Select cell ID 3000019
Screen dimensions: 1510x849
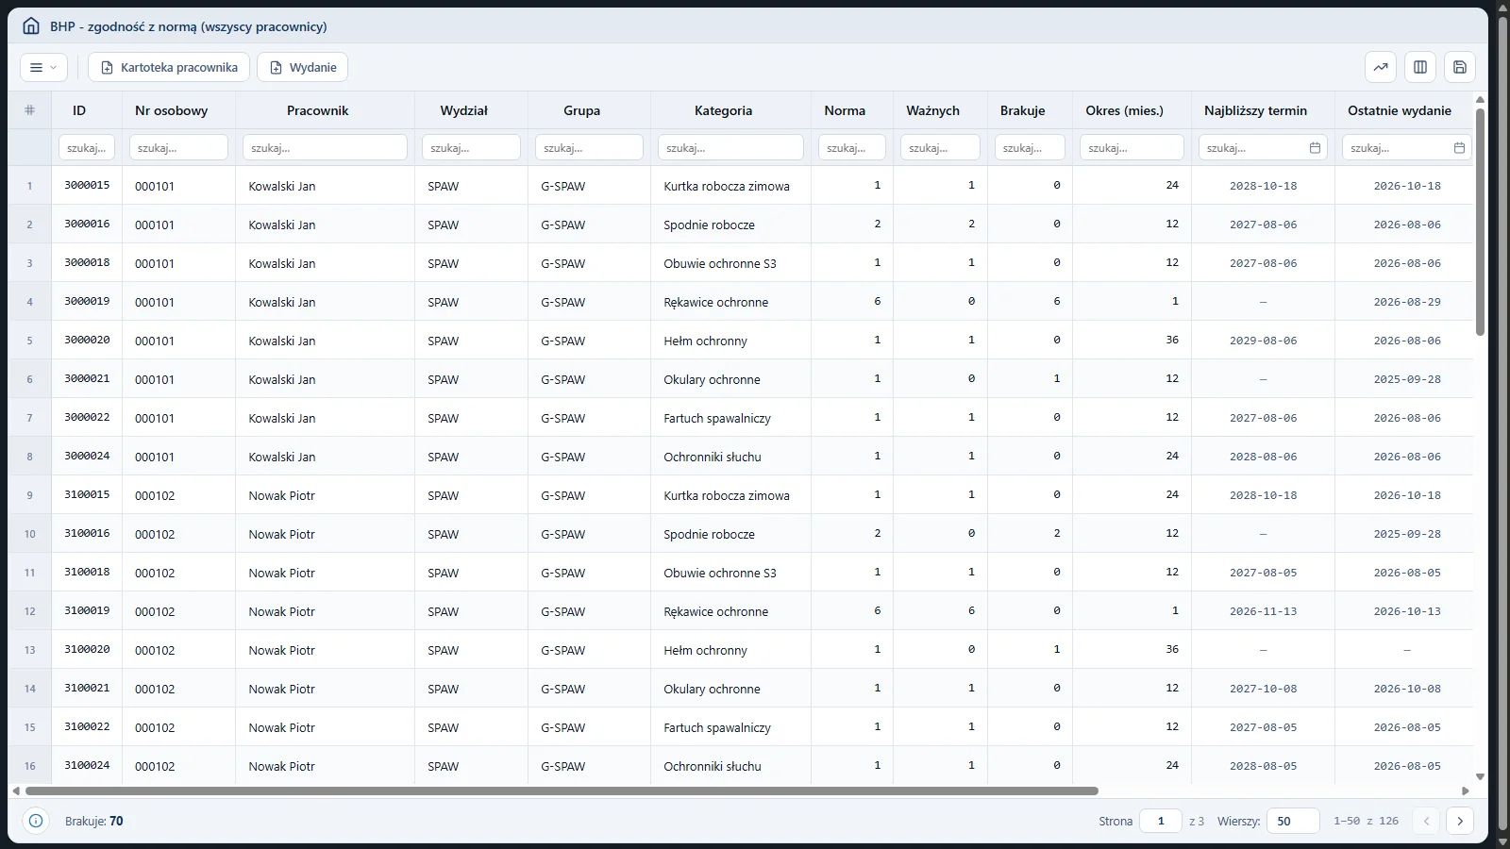pyautogui.click(x=87, y=302)
